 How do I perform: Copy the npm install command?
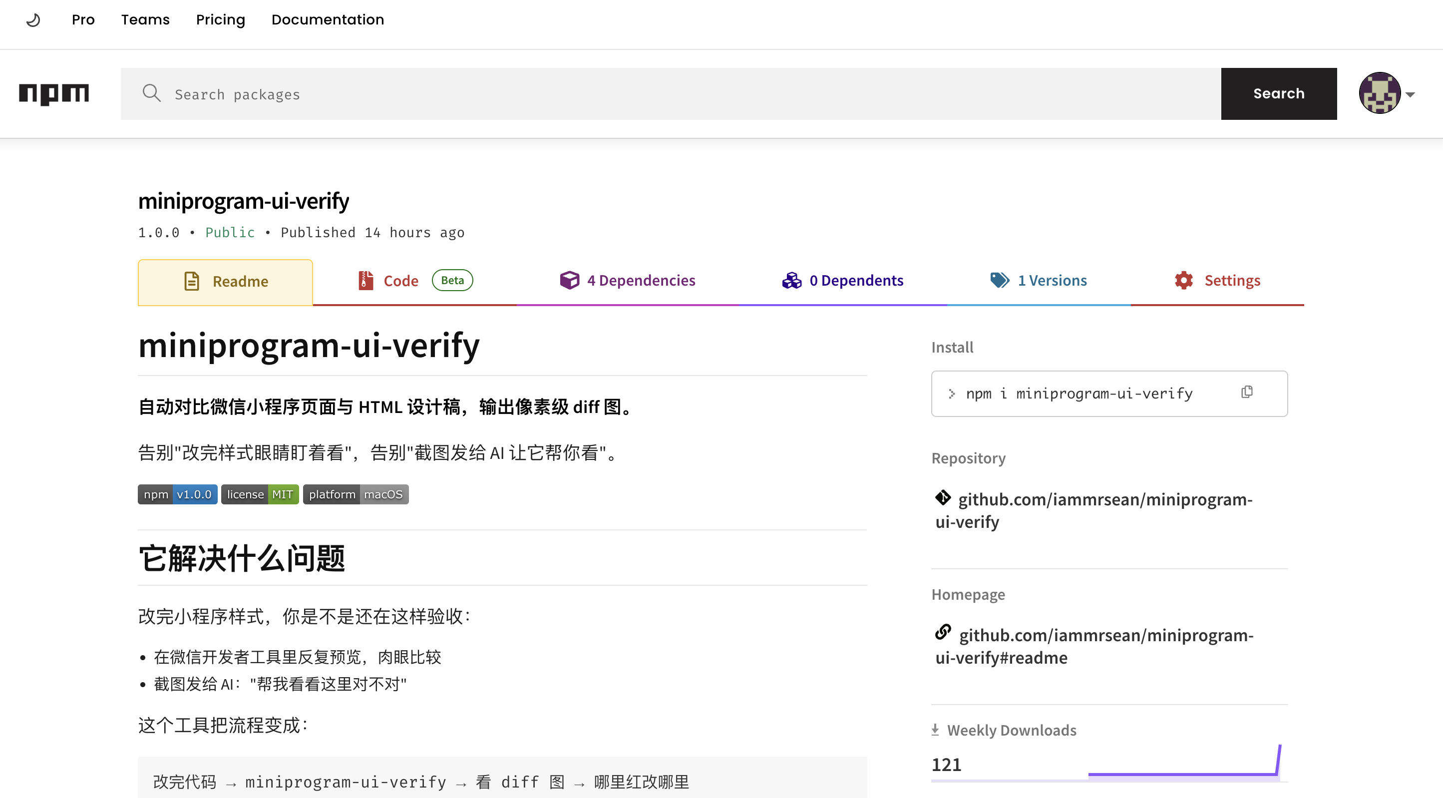(x=1246, y=392)
